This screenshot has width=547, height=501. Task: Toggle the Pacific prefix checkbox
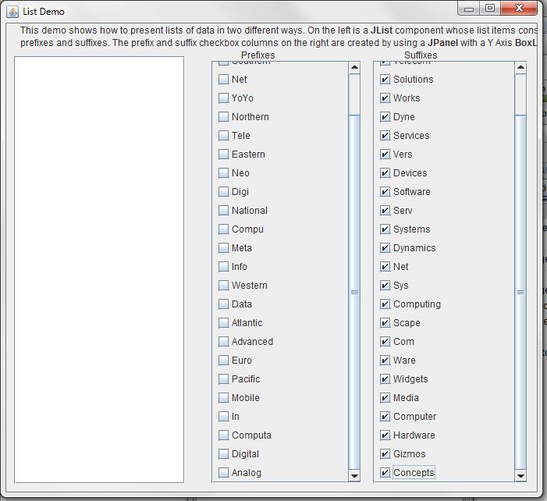224,379
